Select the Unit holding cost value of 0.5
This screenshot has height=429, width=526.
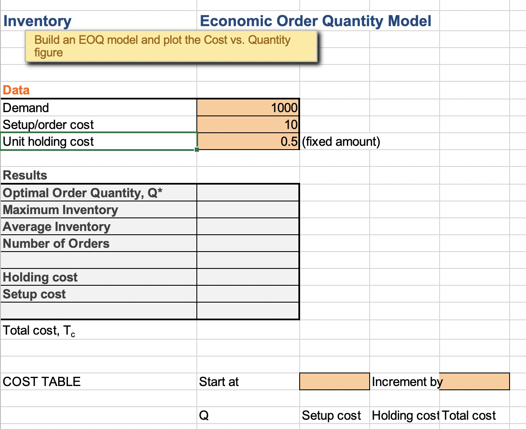point(247,141)
